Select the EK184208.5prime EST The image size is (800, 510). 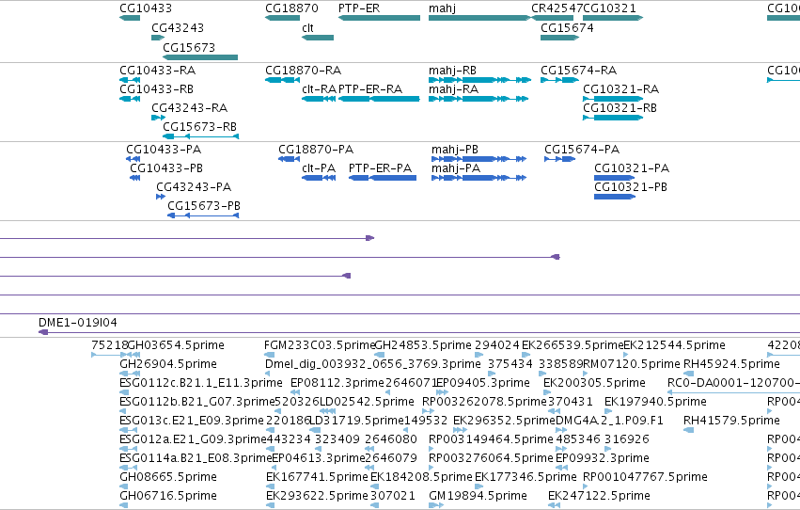[375, 486]
